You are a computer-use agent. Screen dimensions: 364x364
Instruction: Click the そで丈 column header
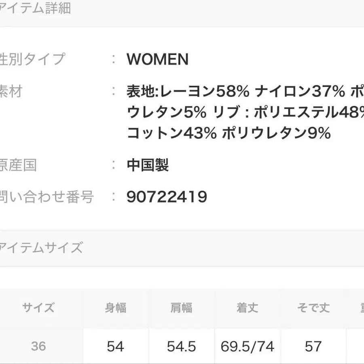pyautogui.click(x=313, y=308)
